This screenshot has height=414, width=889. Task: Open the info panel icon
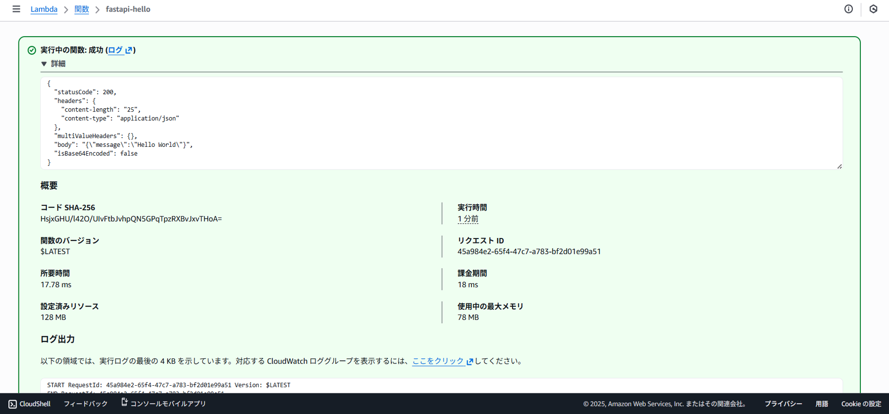pyautogui.click(x=848, y=9)
